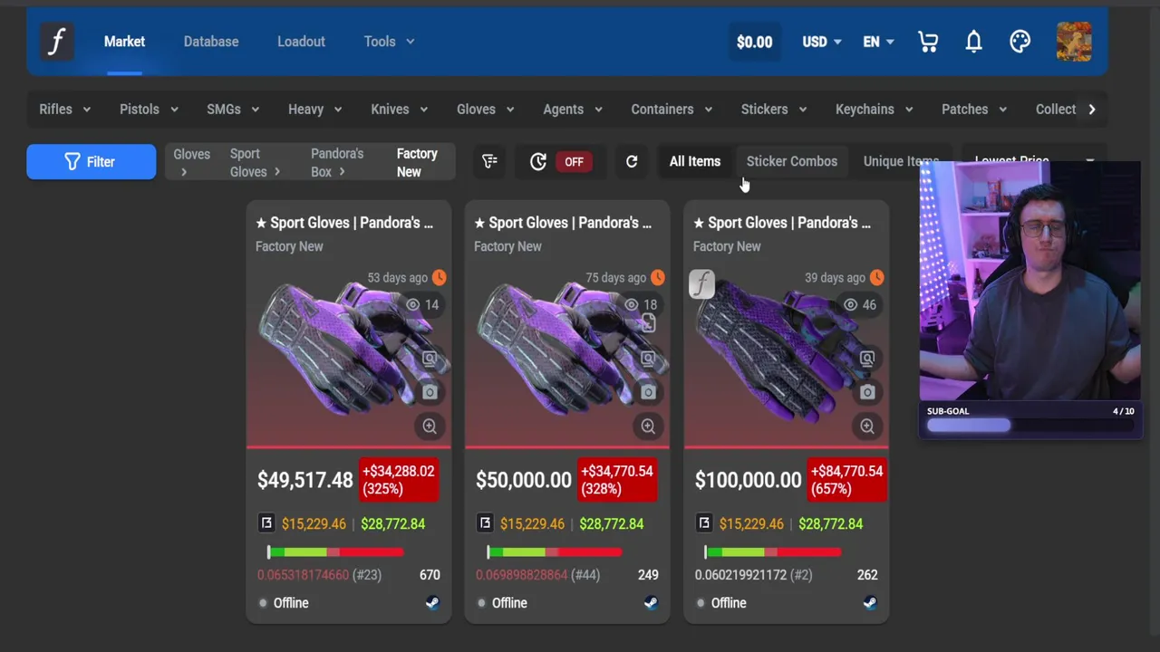Expand the Pistols category menu
Image resolution: width=1160 pixels, height=652 pixels.
[x=149, y=109]
